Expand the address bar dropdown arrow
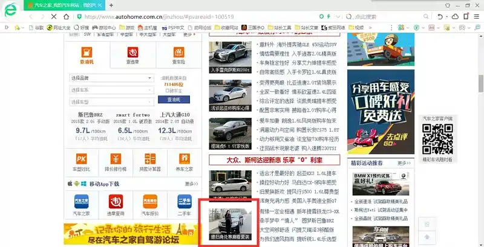This screenshot has width=484, height=247. coord(339,17)
